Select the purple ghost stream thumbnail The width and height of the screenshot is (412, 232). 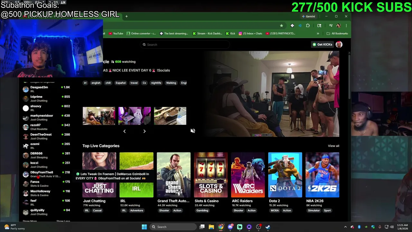pos(135,116)
